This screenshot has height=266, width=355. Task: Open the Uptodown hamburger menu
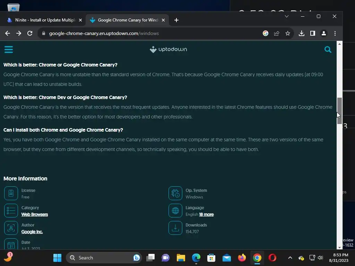pos(9,49)
